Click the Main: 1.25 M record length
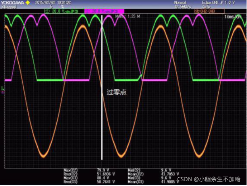The image size is (247, 186). point(127,16)
